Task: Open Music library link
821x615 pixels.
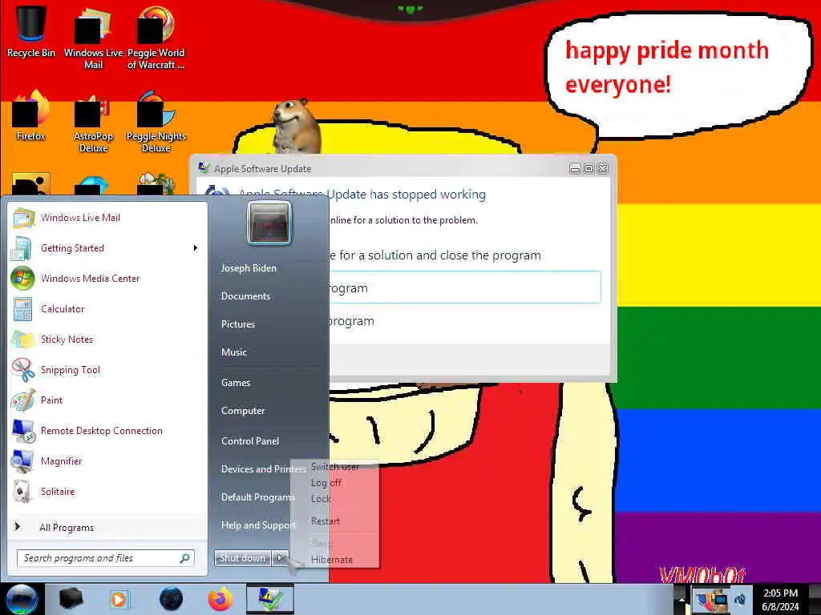Action: click(233, 352)
